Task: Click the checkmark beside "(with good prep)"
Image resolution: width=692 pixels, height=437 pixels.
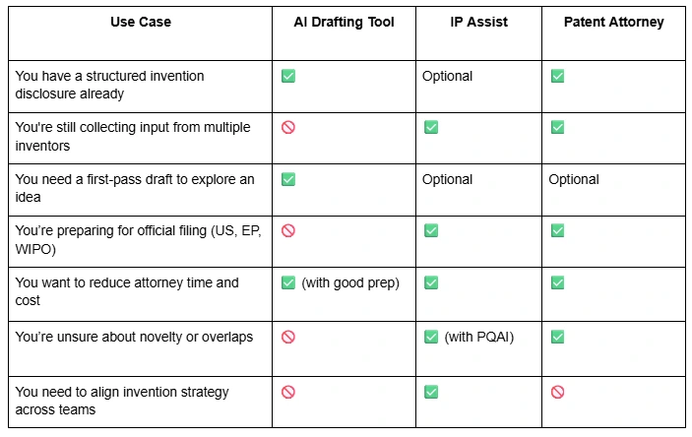Action: (x=288, y=282)
